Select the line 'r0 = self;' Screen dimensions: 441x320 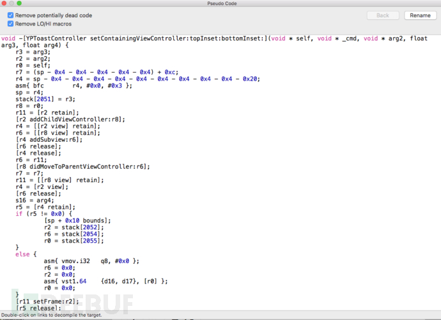click(x=33, y=65)
